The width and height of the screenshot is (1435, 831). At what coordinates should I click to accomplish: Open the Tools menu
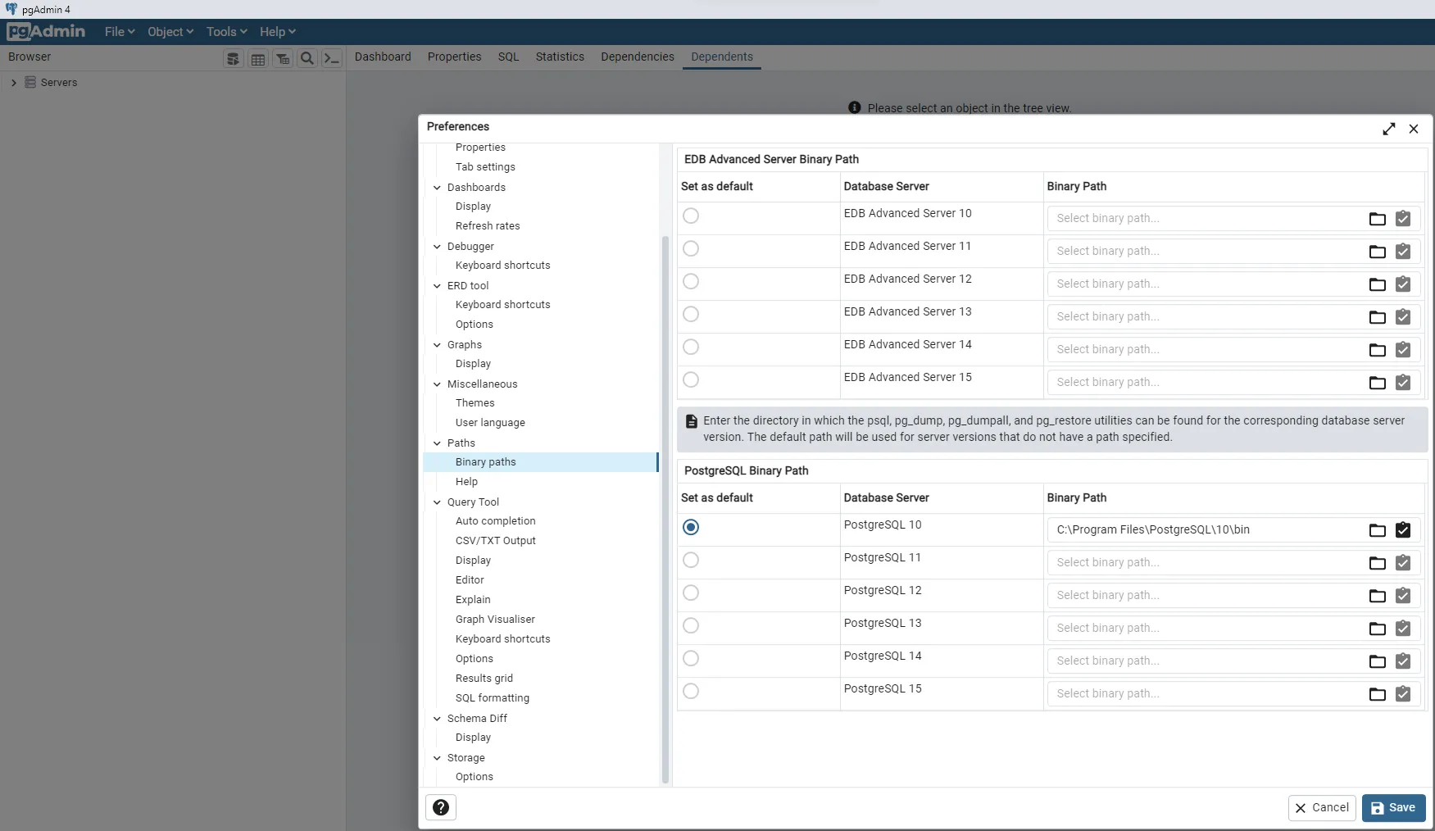pos(226,32)
